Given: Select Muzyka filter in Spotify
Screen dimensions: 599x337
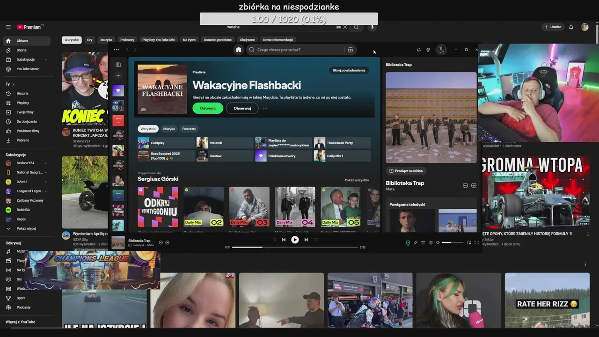Looking at the screenshot, I should pos(169,129).
